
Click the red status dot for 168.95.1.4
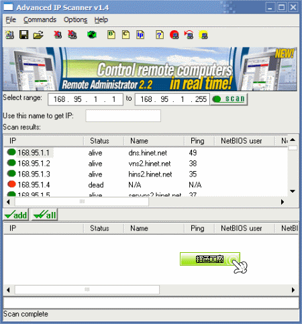point(11,184)
